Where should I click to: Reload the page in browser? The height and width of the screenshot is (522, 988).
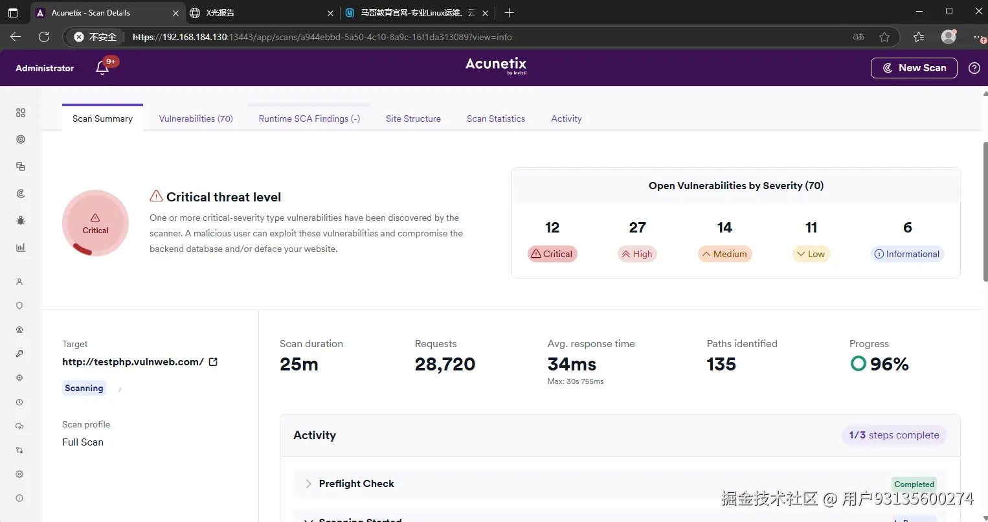pos(44,37)
